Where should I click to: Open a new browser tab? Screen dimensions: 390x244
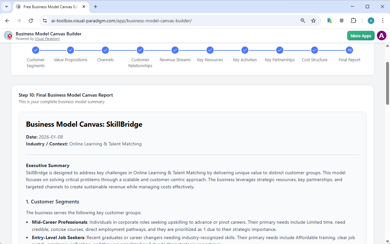[x=95, y=7]
